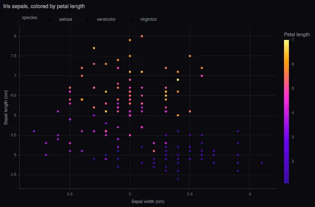This screenshot has width=315, height=207.
Task: Click the orange square at width 3.5, length 7.5
Action: tap(190, 56)
